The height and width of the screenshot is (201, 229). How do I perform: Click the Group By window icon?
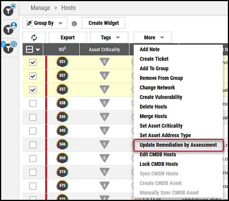pos(29,23)
